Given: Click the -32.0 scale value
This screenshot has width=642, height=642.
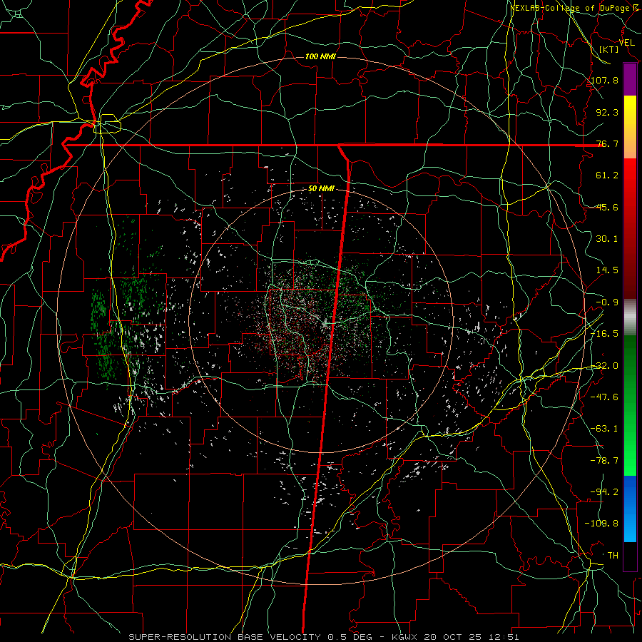Looking at the screenshot, I should pyautogui.click(x=605, y=366).
